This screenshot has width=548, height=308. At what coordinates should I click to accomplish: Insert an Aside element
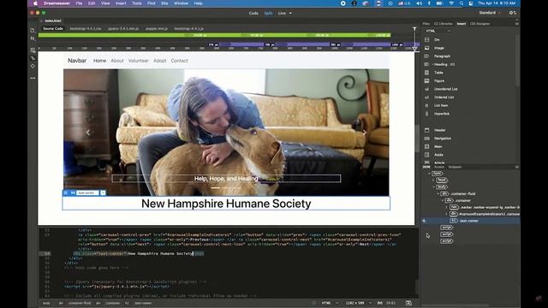coord(438,155)
